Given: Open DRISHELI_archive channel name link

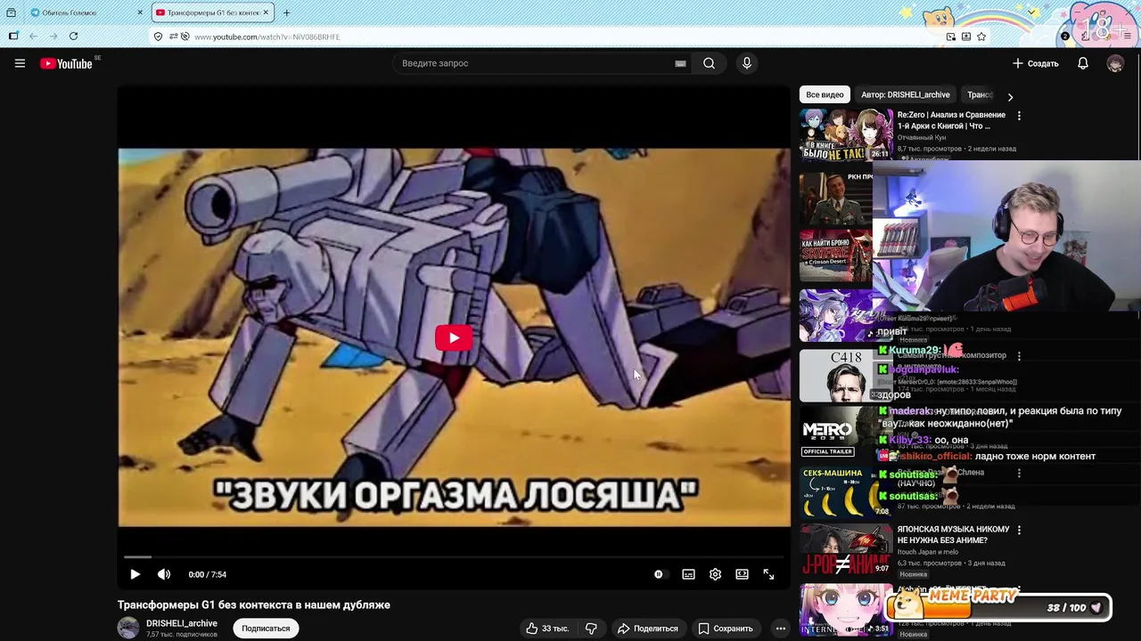Looking at the screenshot, I should coord(182,623).
